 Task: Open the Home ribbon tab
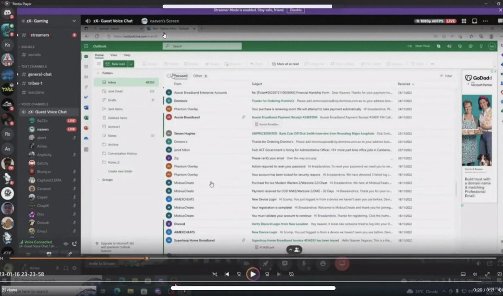point(99,55)
